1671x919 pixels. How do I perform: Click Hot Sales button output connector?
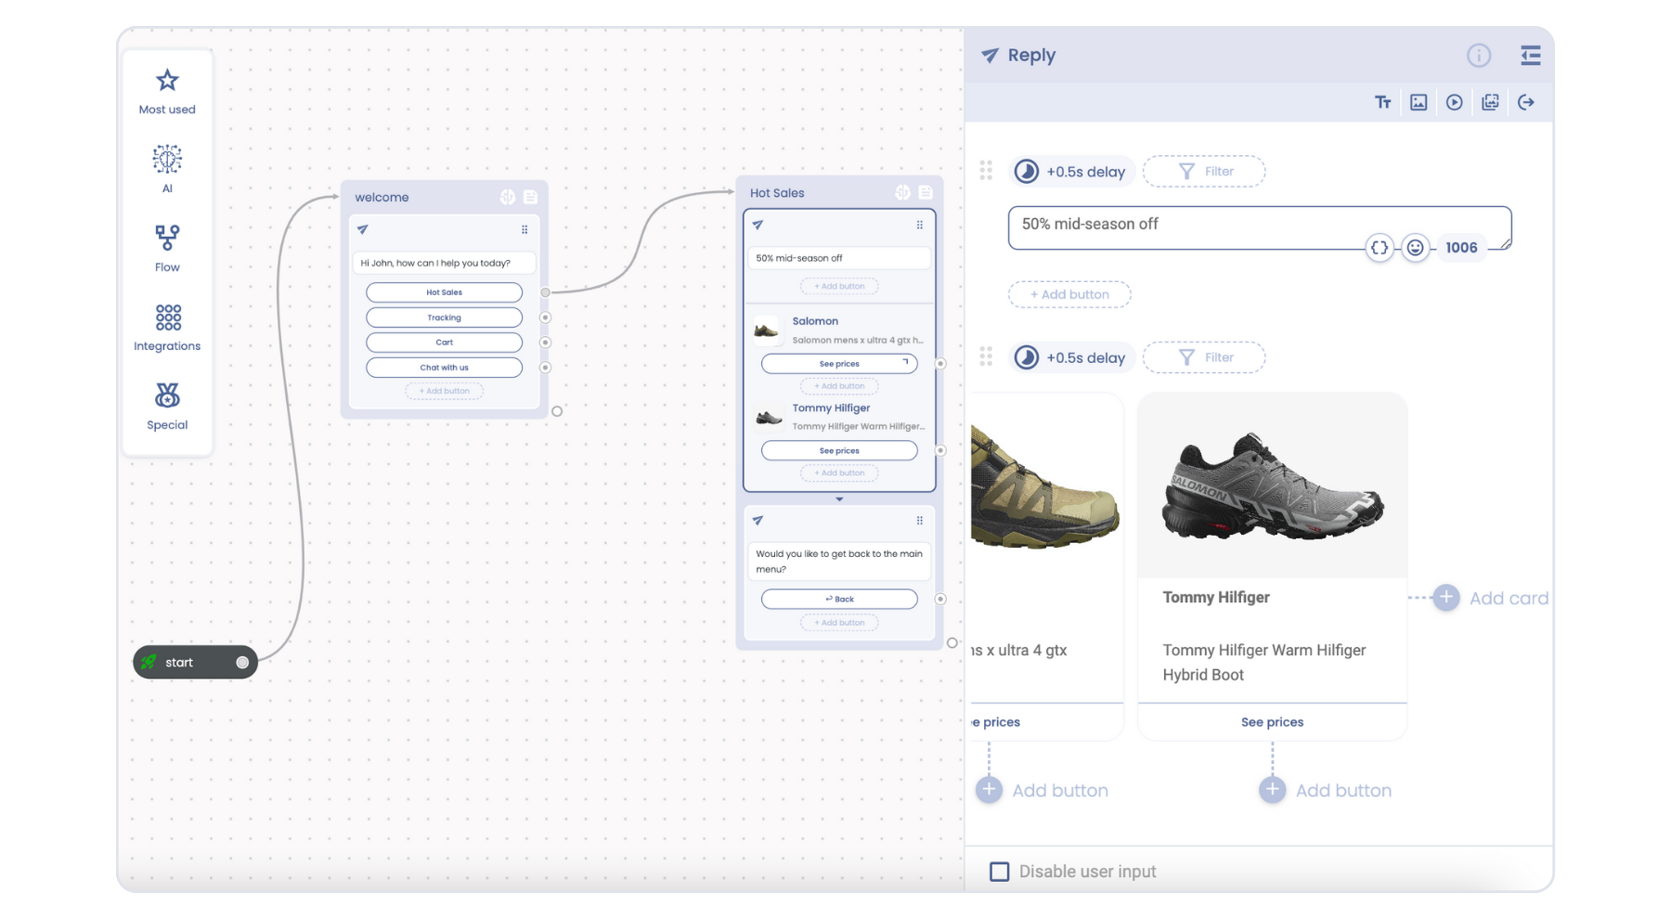(546, 292)
